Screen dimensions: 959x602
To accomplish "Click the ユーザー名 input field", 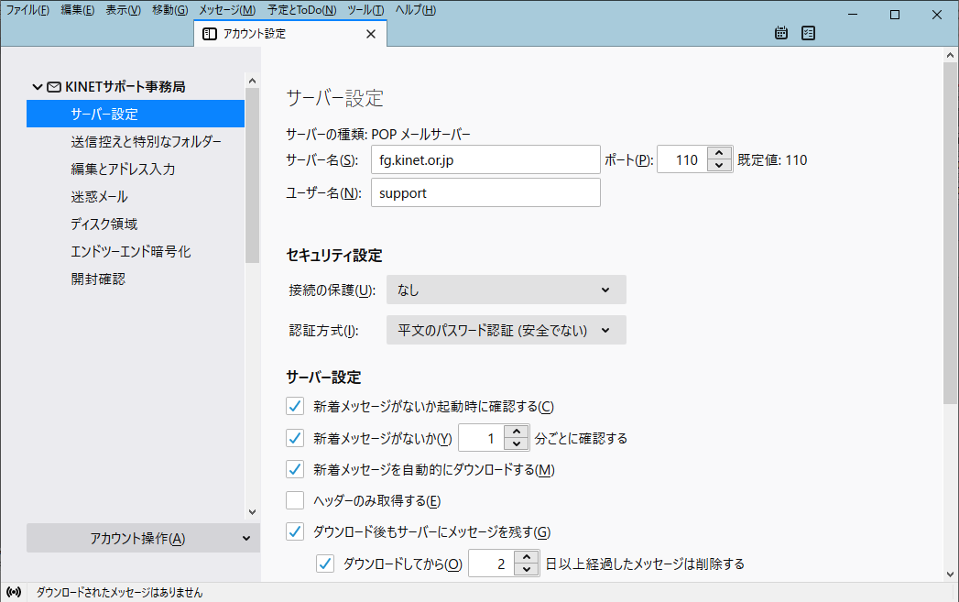I will coord(485,192).
